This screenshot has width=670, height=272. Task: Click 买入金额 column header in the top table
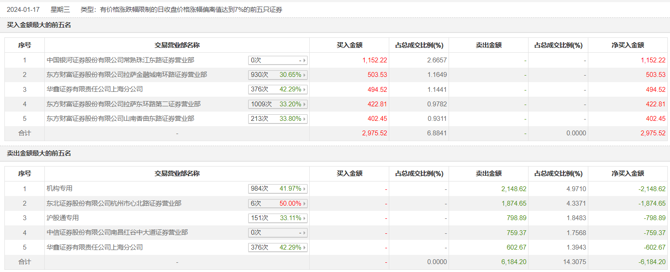tap(349, 45)
